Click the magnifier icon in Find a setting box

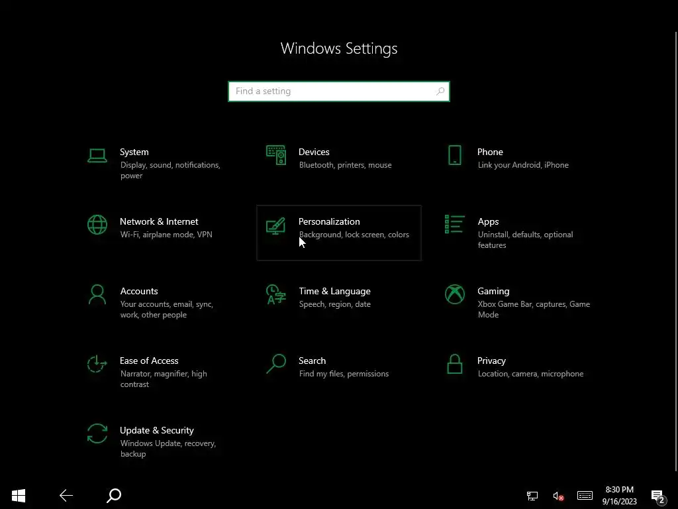click(440, 91)
